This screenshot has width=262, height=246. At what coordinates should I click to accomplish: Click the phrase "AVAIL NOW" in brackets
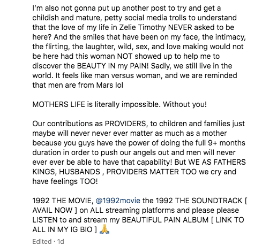pos(53,210)
